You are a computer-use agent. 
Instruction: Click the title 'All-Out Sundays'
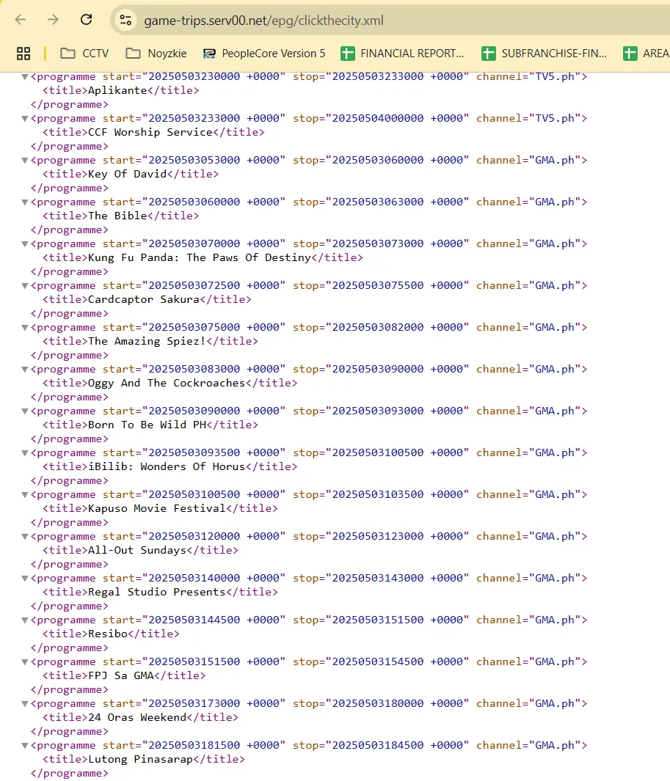pyautogui.click(x=137, y=551)
